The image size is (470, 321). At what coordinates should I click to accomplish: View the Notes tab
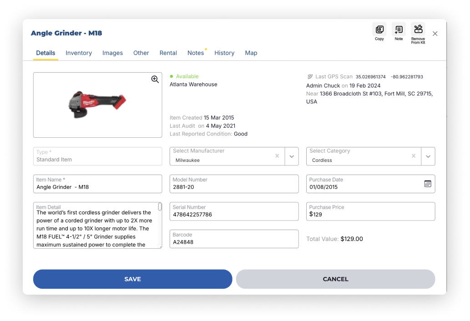point(196,53)
